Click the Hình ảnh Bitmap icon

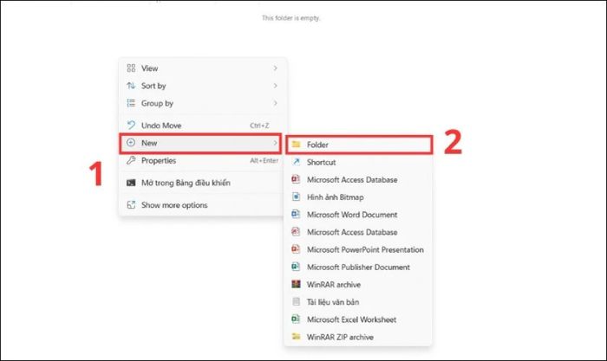(x=297, y=197)
